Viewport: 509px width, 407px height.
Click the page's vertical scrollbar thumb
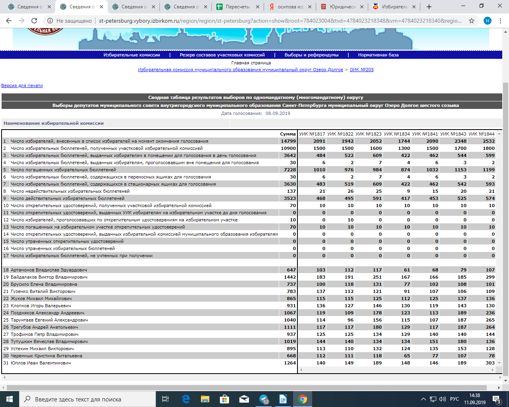(505, 229)
